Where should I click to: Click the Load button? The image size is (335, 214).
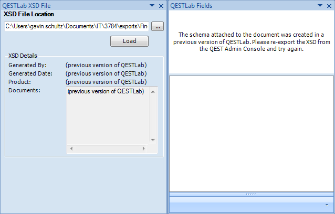(129, 41)
